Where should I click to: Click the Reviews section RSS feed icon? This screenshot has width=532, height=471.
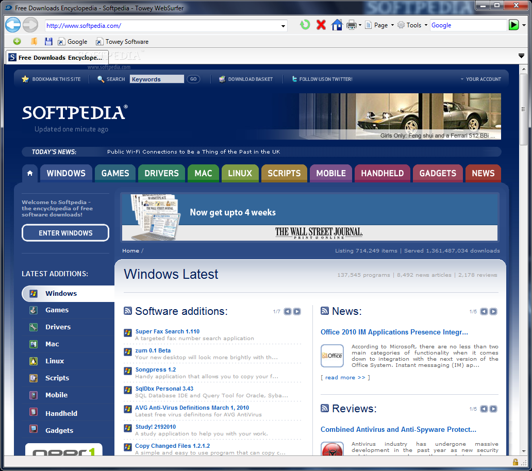point(324,408)
